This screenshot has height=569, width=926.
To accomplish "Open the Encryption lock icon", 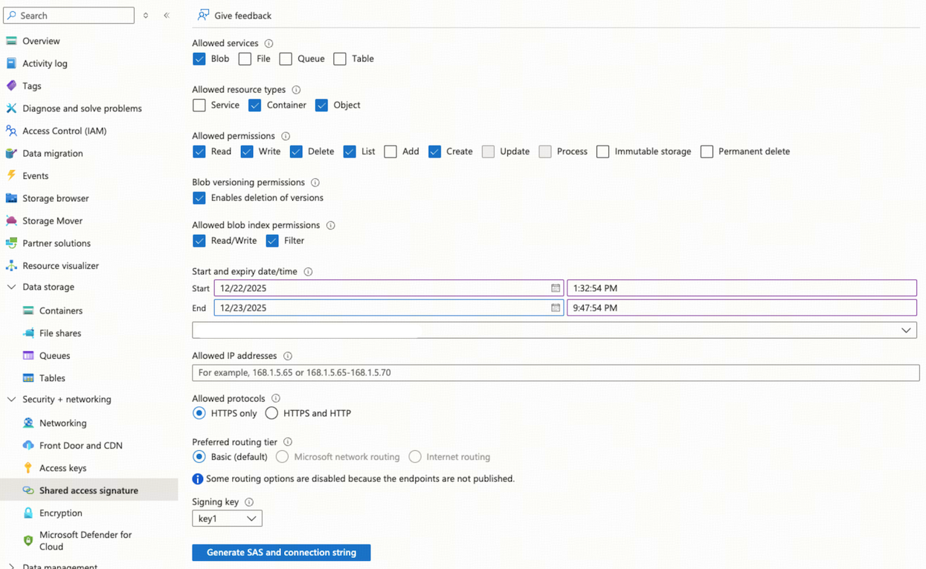I will pos(29,513).
